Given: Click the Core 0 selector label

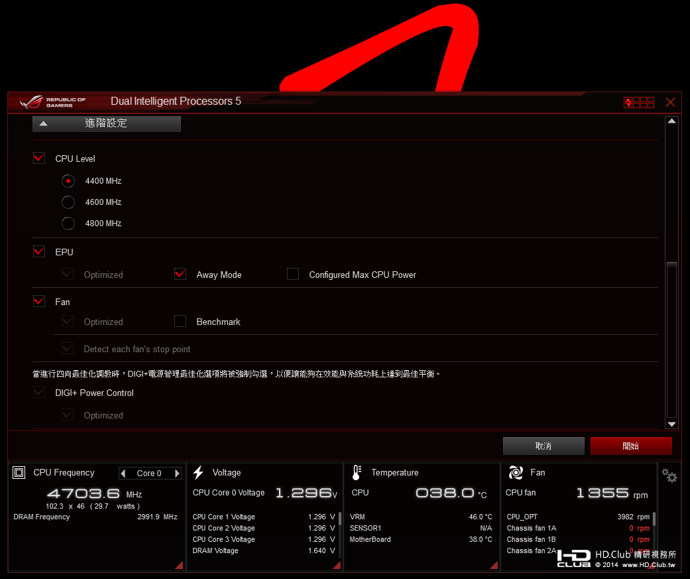Looking at the screenshot, I should pos(149,474).
